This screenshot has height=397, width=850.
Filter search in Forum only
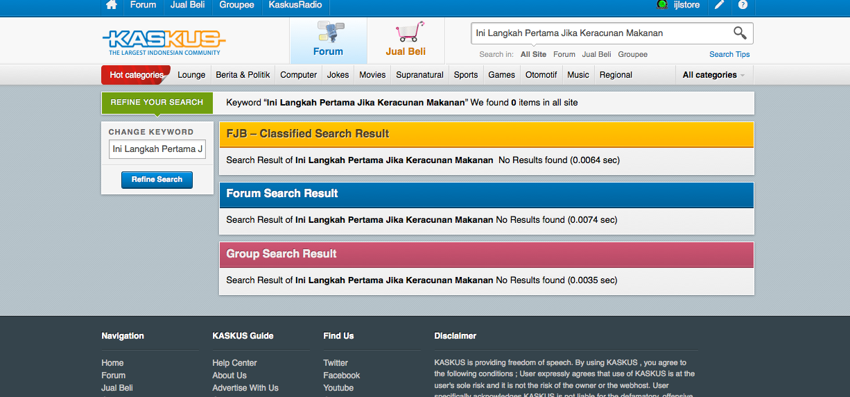click(x=564, y=54)
